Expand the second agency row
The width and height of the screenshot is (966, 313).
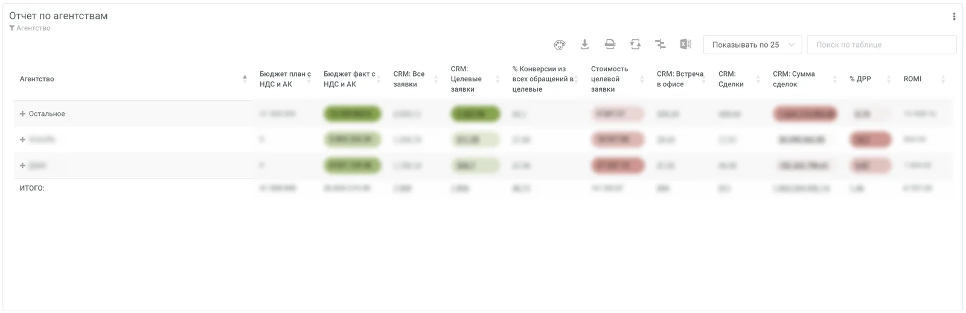point(22,140)
